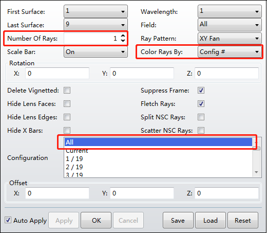Select Current in the Configuration list
This screenshot has width=267, height=233.
point(158,151)
